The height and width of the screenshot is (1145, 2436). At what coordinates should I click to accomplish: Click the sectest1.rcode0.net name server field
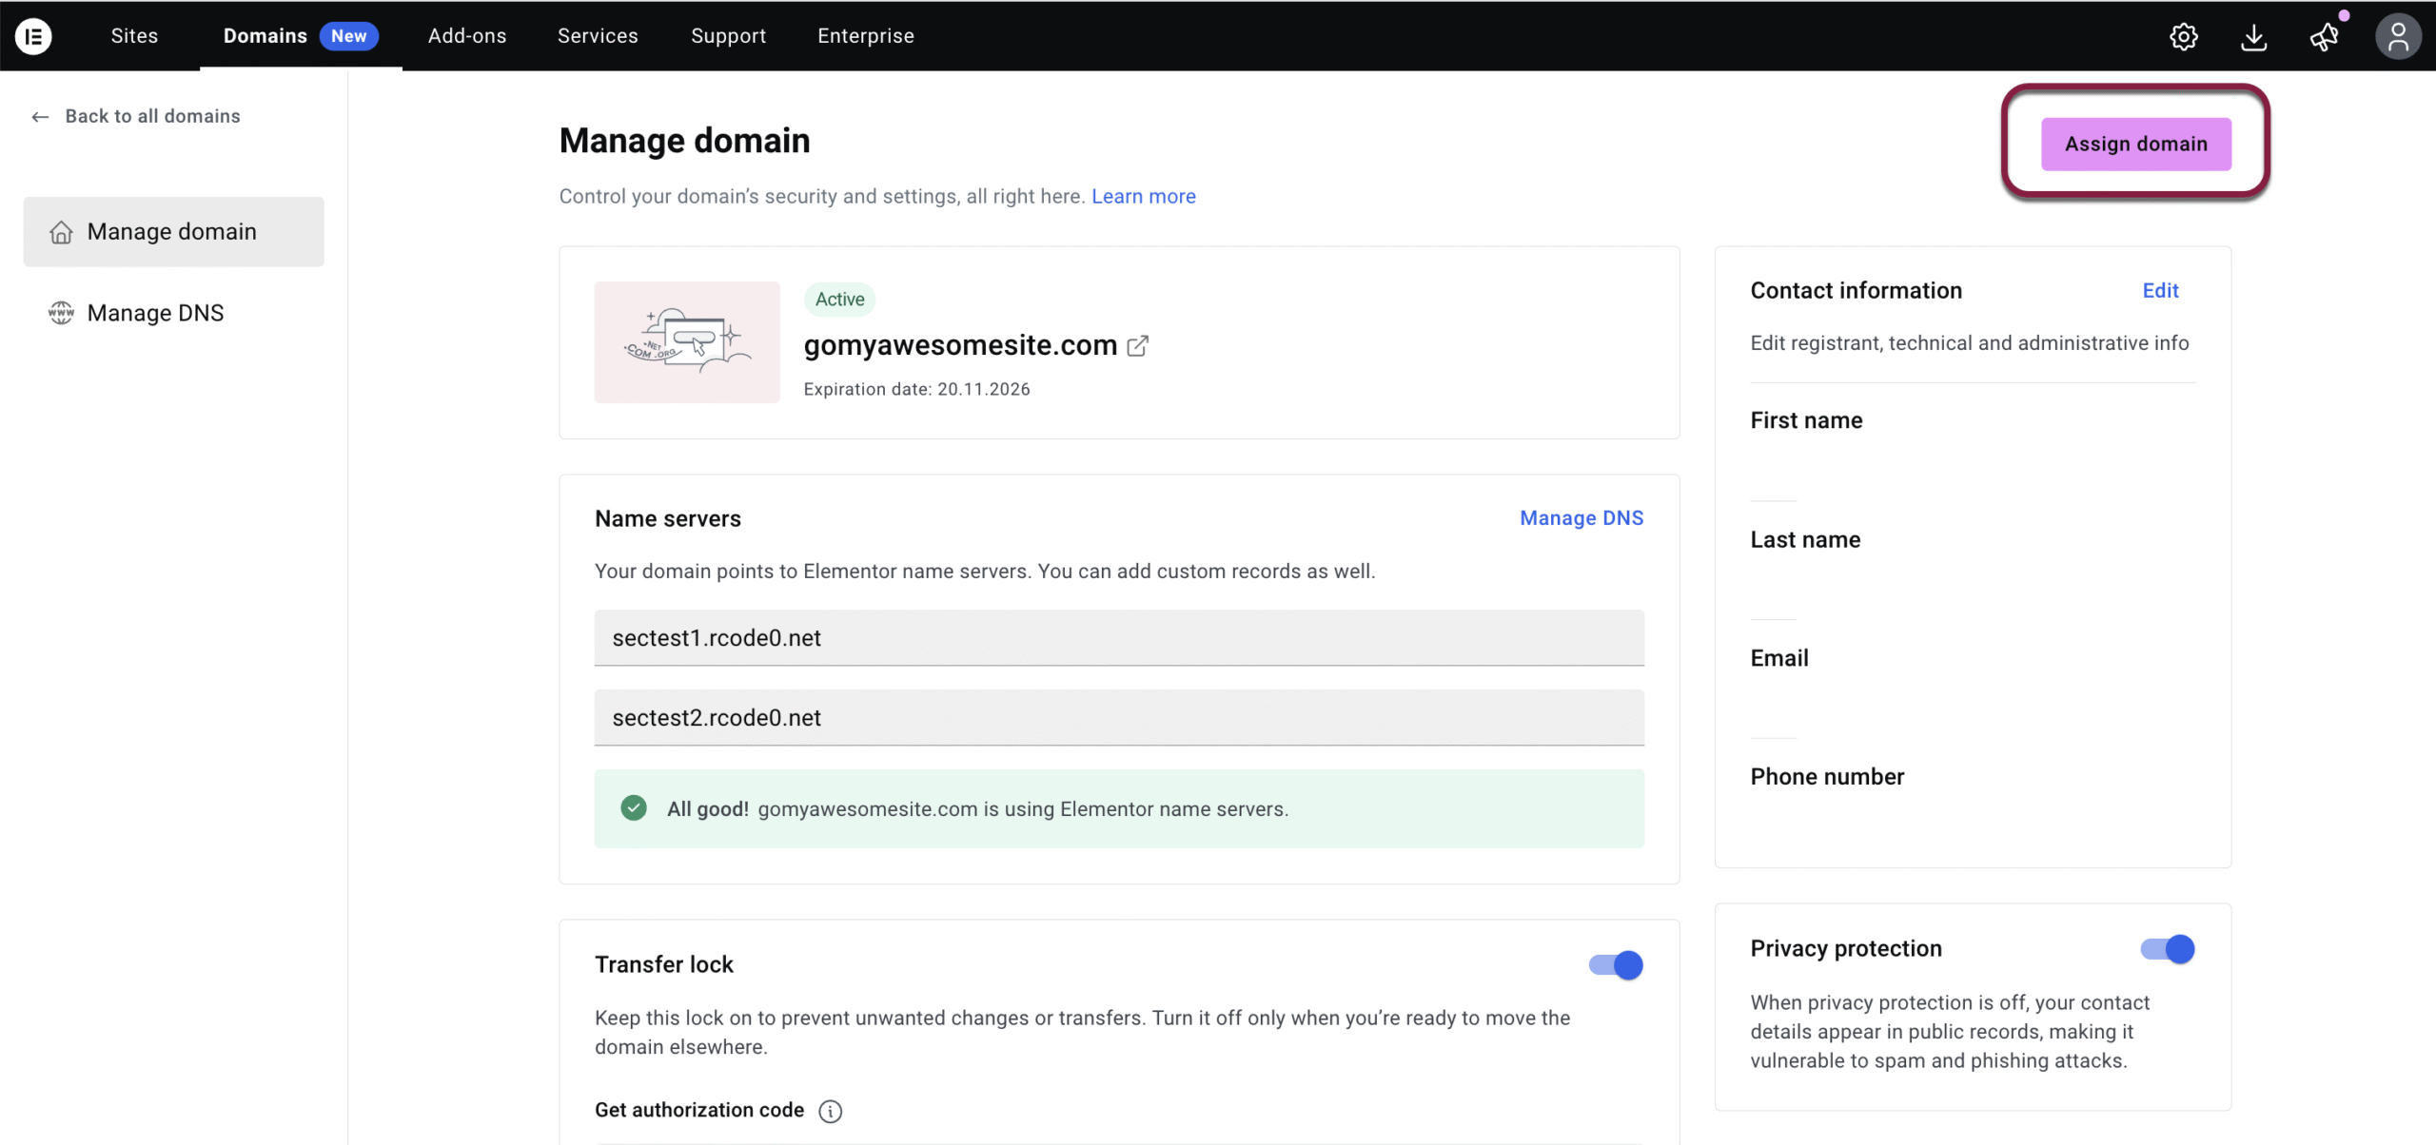click(x=1118, y=638)
